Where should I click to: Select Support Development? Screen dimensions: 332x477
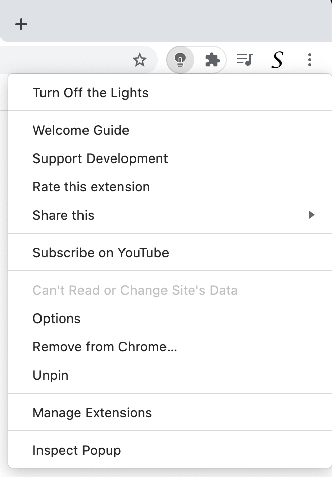click(x=100, y=158)
